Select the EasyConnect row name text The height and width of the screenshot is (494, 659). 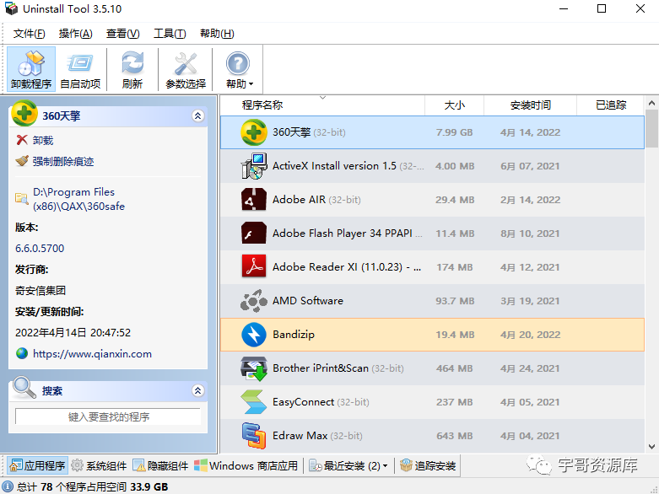click(x=303, y=401)
